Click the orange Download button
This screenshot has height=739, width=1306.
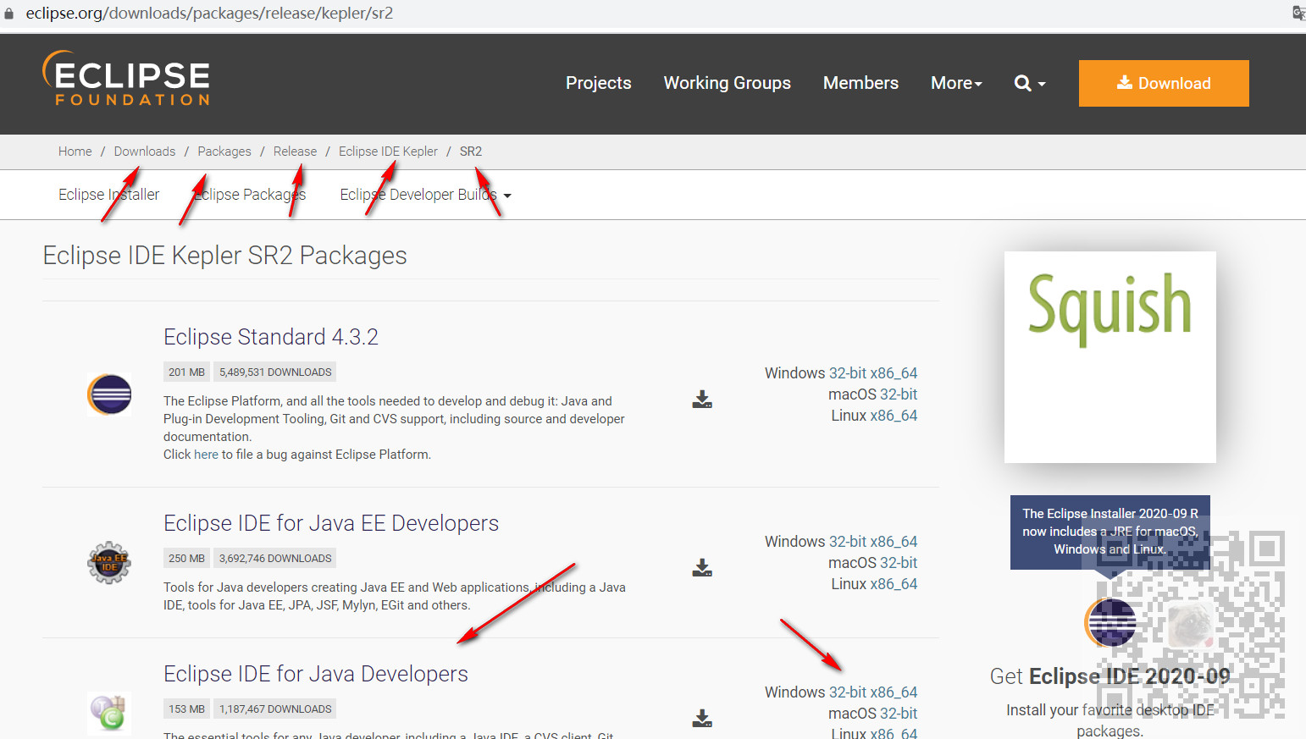tap(1164, 83)
